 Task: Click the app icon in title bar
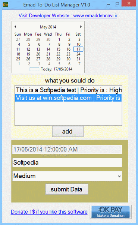(6, 4)
